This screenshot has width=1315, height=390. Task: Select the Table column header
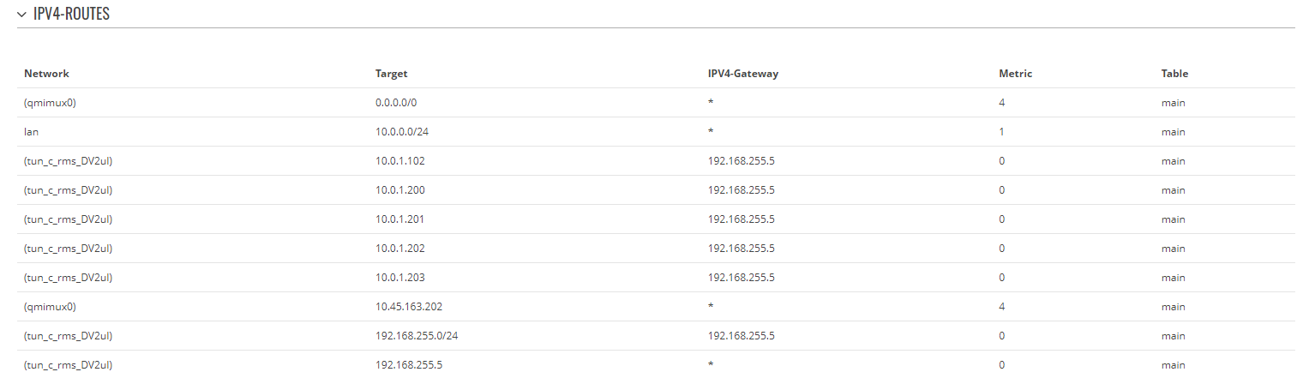pos(1175,74)
